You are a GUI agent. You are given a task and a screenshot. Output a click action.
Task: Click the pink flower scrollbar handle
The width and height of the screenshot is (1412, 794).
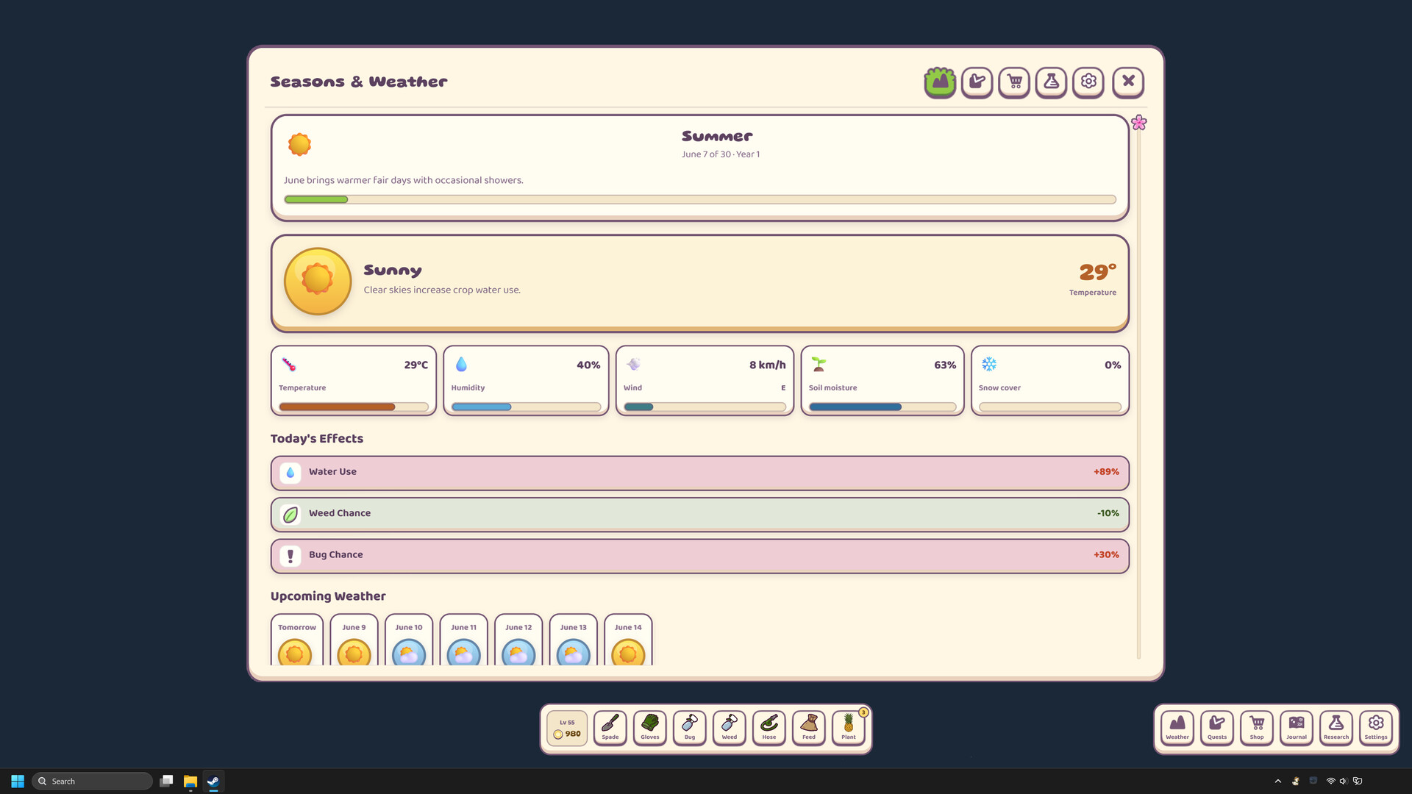[1138, 123]
